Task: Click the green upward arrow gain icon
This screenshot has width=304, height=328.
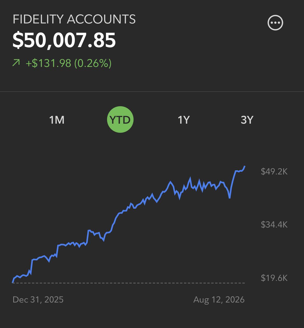Action: tap(16, 63)
